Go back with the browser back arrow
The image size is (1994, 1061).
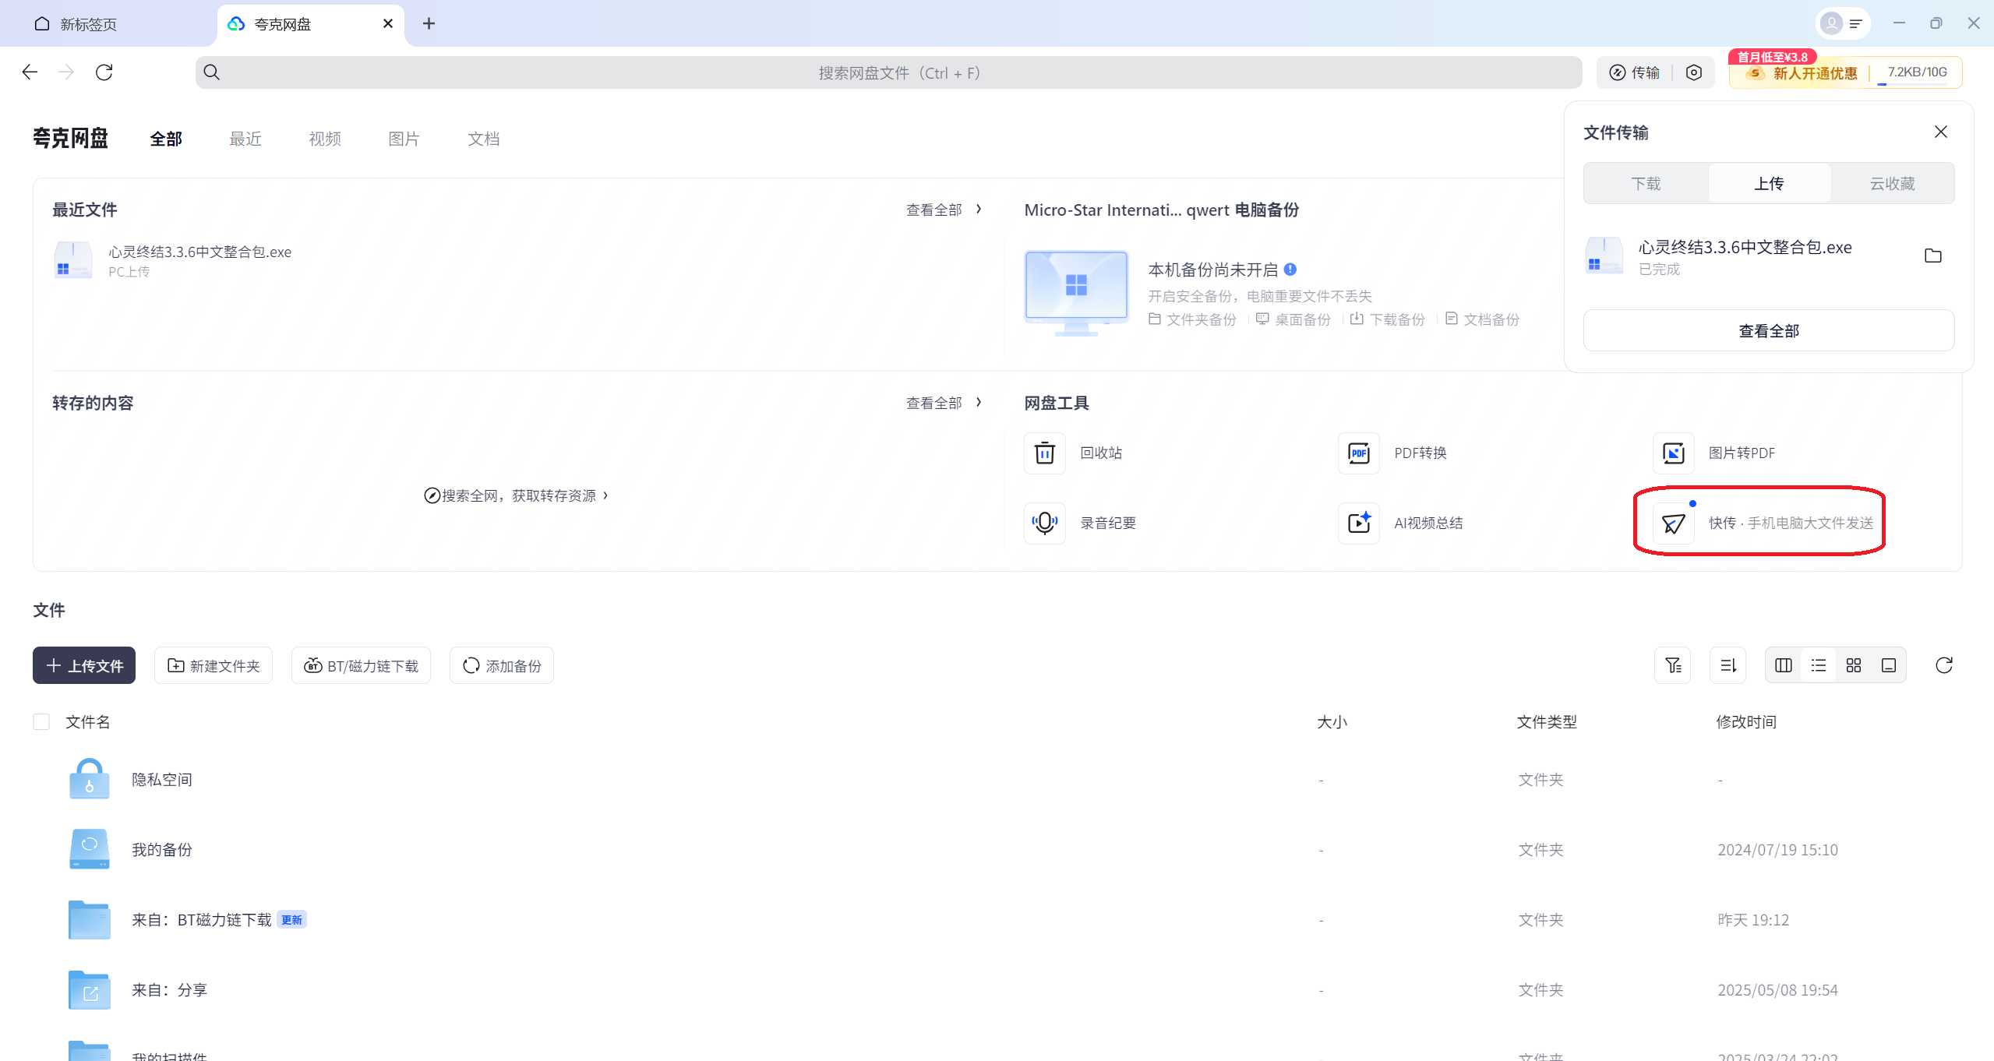[x=30, y=72]
